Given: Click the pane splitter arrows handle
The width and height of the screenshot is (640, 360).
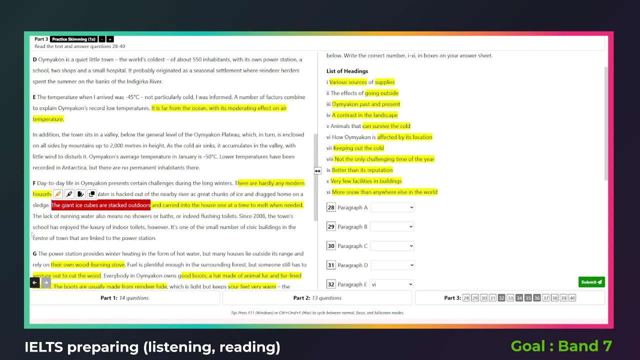Looking at the screenshot, I should [317, 171].
